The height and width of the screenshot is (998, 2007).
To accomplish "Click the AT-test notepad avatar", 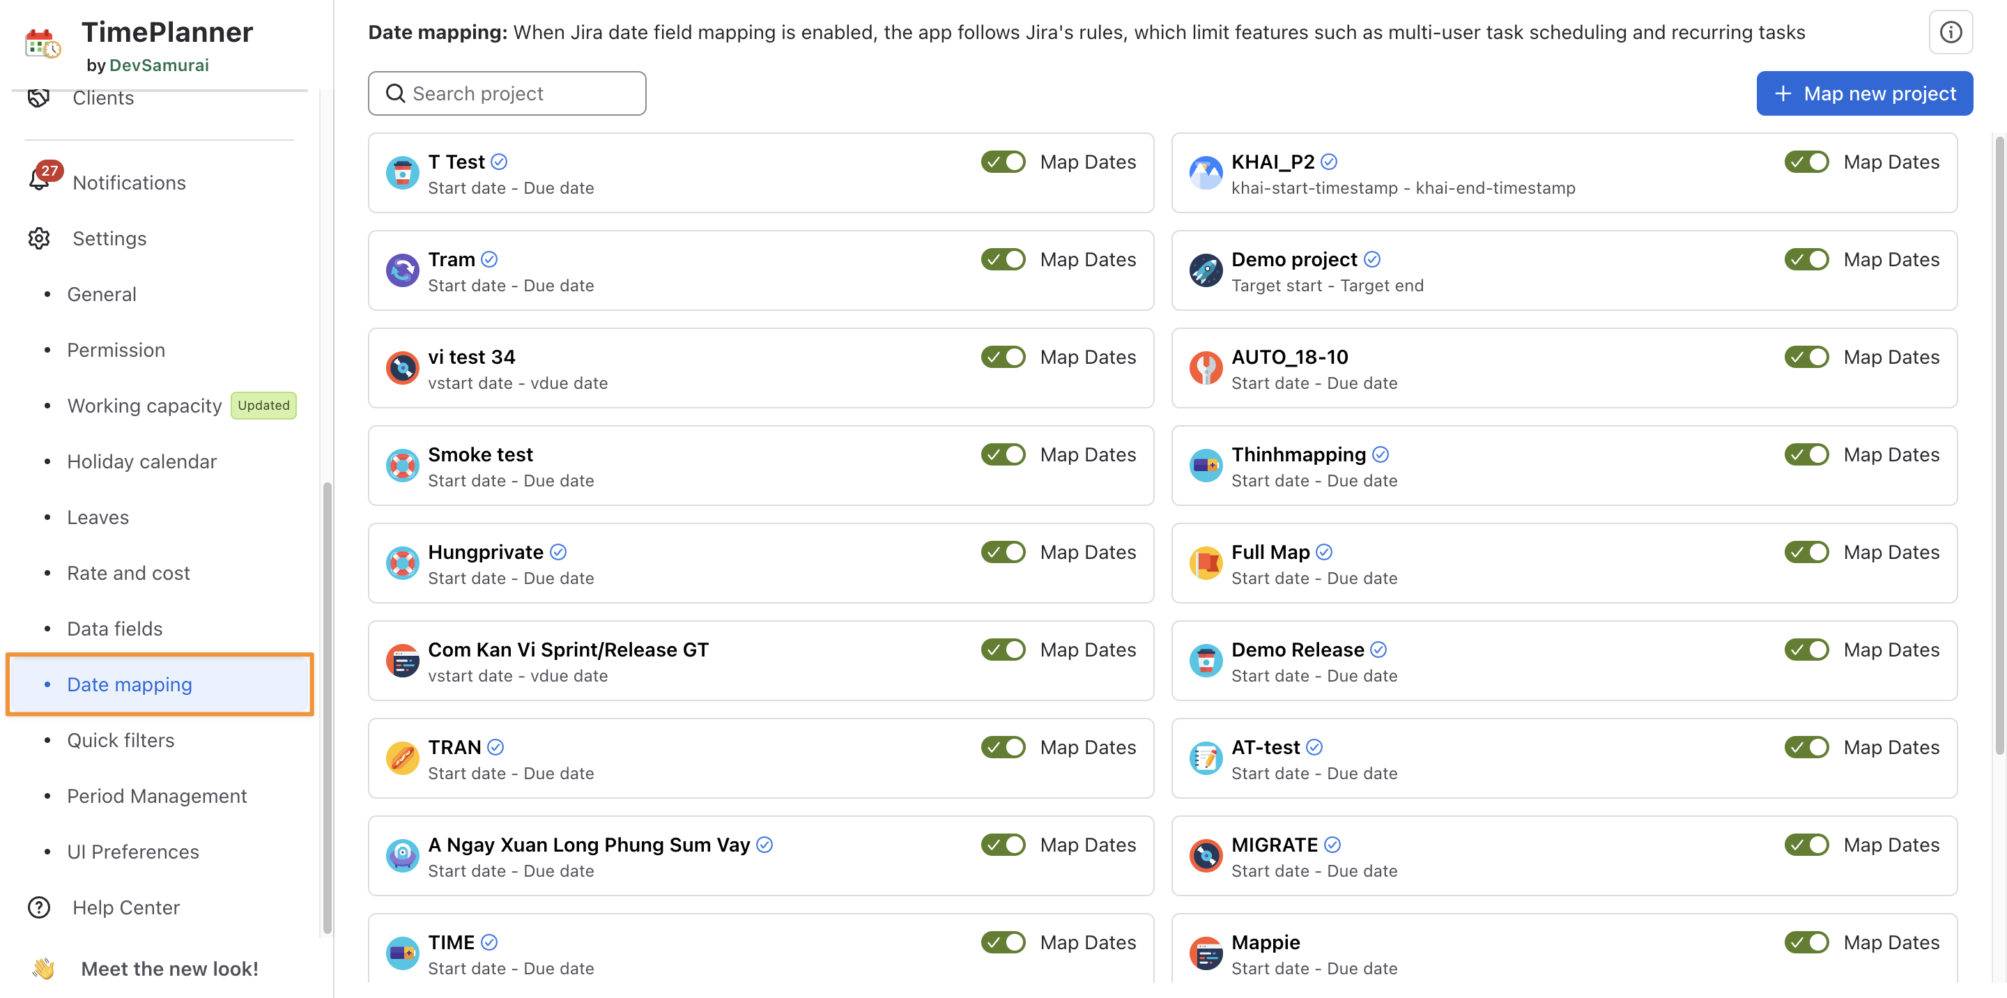I will point(1206,758).
